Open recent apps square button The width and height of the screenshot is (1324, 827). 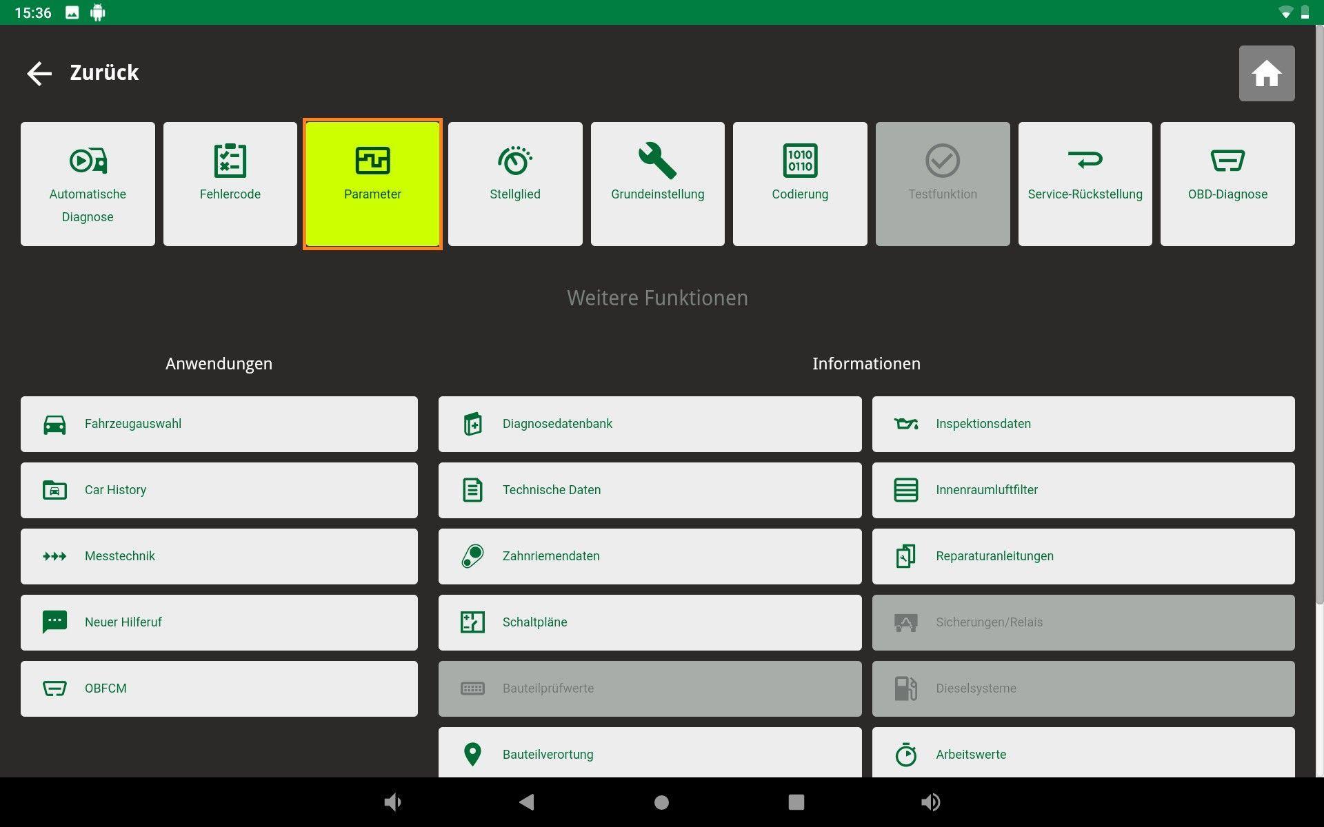pyautogui.click(x=796, y=802)
